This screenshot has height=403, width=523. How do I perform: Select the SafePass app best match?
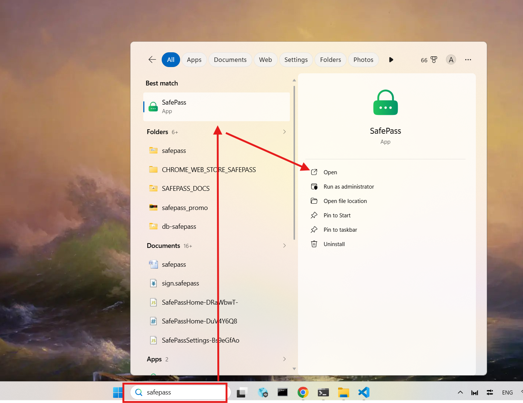tap(217, 107)
